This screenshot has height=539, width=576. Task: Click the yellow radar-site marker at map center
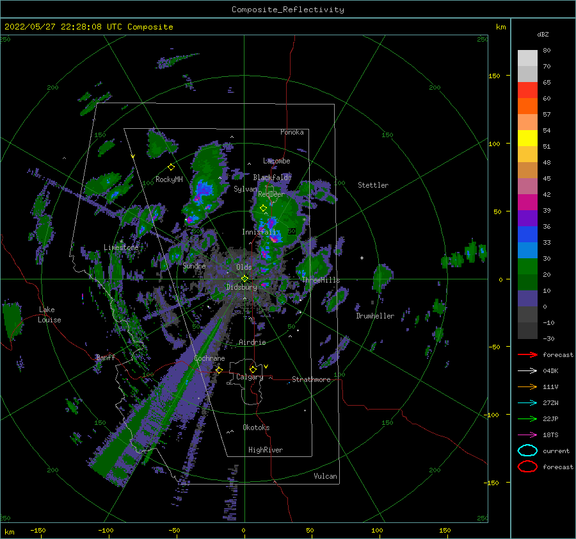click(244, 279)
